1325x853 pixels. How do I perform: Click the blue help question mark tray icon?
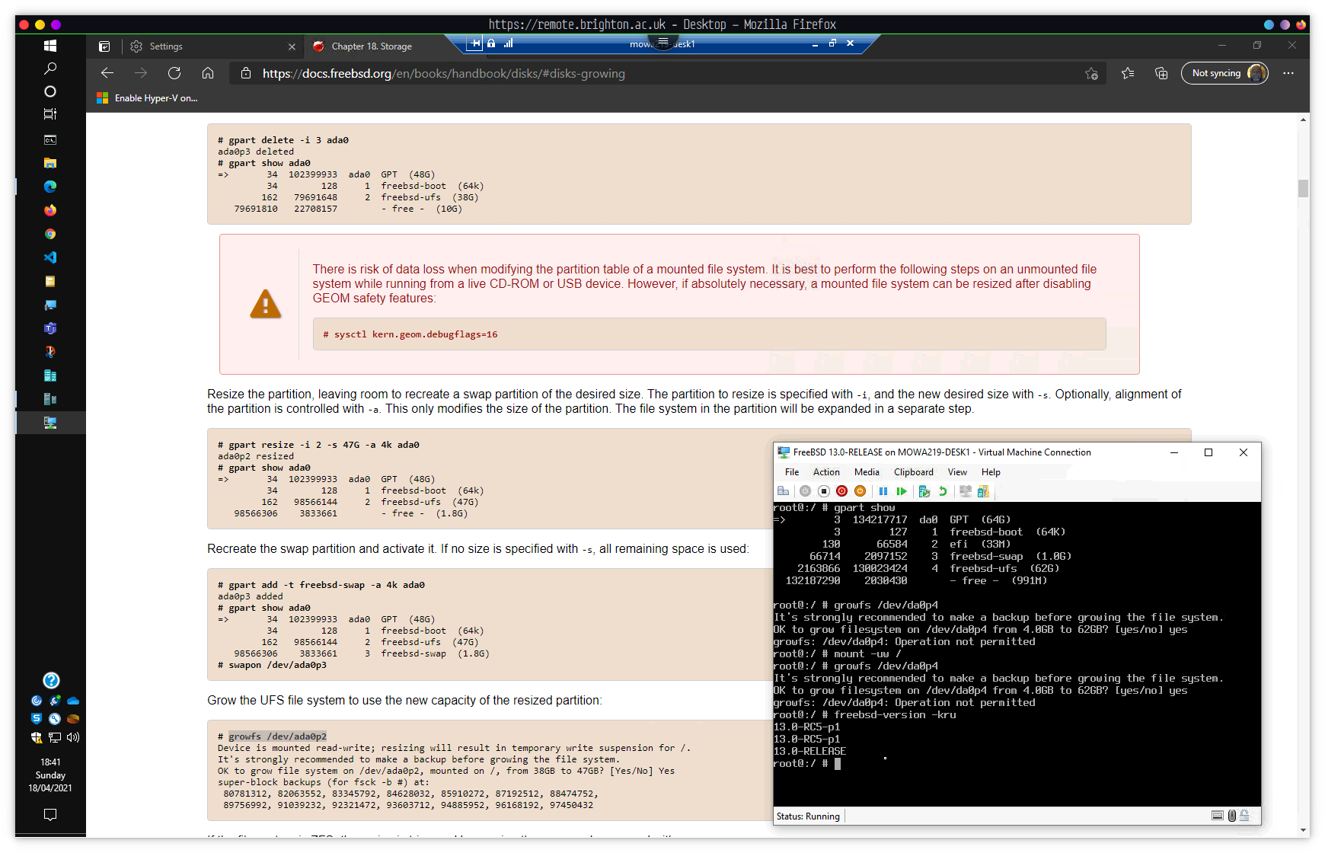(x=51, y=680)
